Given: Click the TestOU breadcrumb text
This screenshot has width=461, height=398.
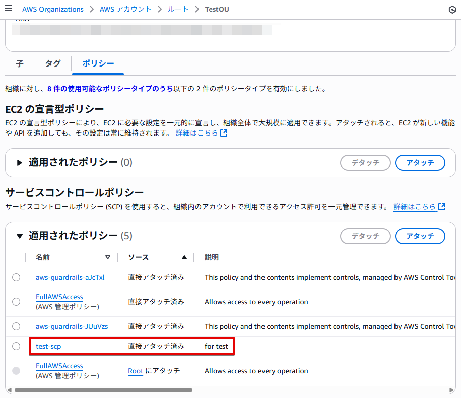Looking at the screenshot, I should [217, 10].
